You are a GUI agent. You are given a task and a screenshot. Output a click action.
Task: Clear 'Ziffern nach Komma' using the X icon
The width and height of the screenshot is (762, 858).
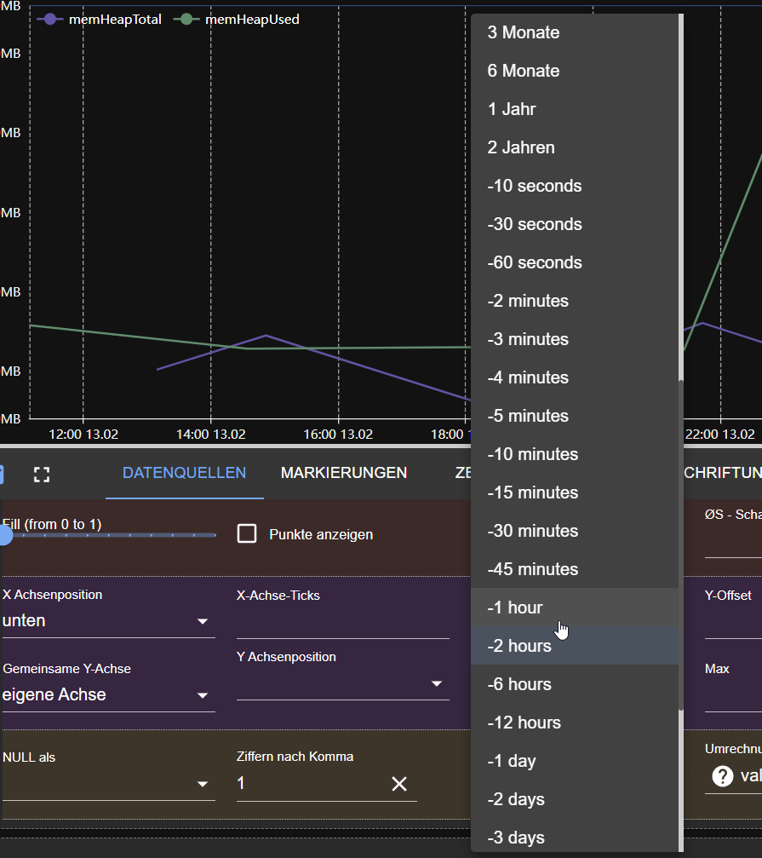coord(398,783)
